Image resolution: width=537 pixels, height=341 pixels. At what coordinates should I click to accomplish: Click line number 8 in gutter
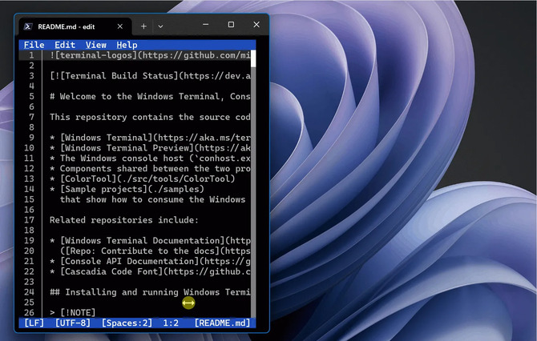[31, 127]
